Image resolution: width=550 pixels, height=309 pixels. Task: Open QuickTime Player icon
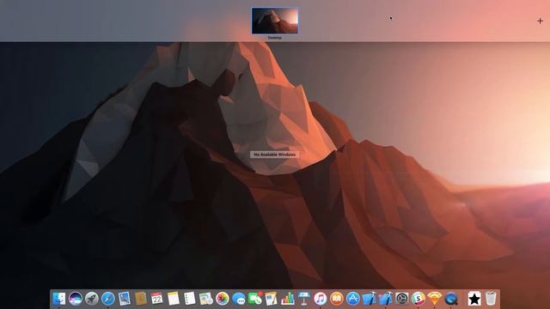coord(451,299)
